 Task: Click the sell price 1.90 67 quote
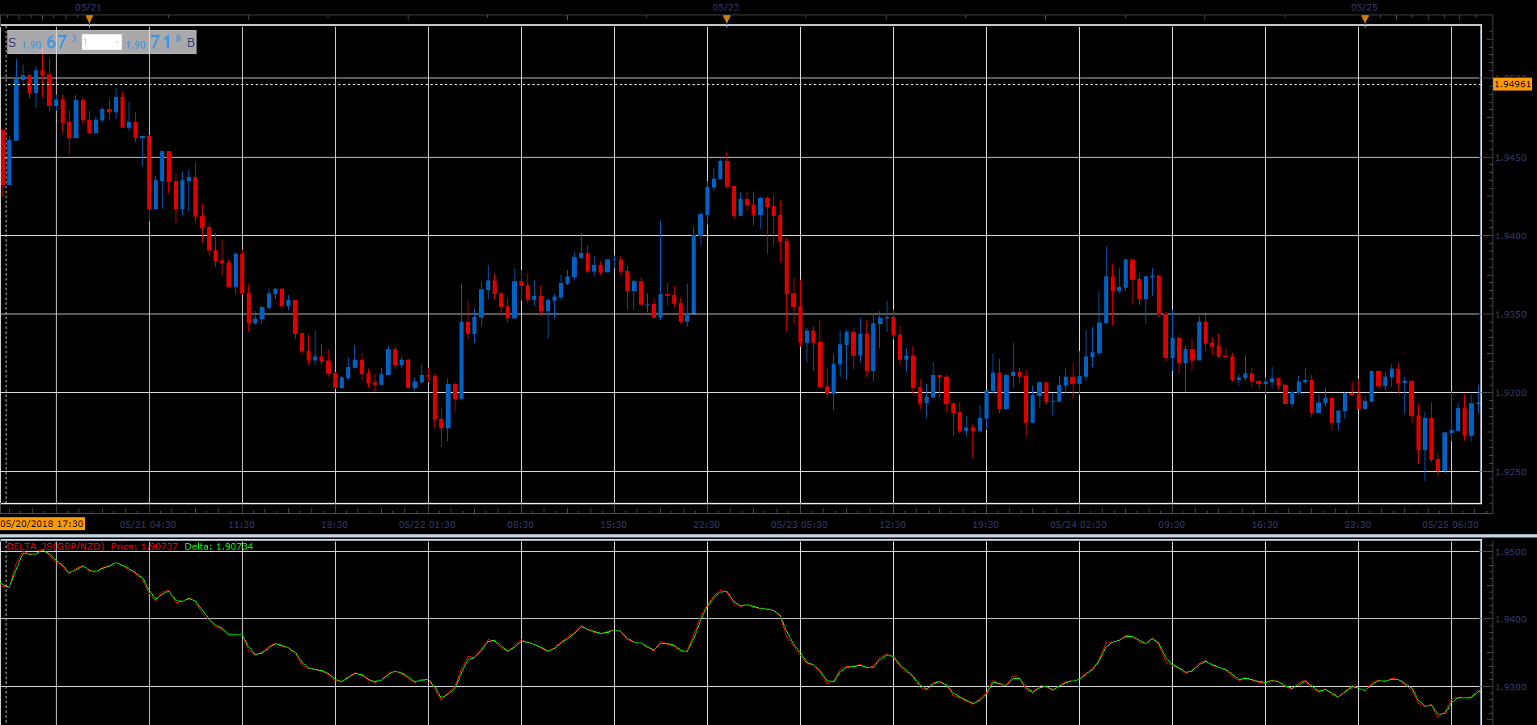point(49,42)
